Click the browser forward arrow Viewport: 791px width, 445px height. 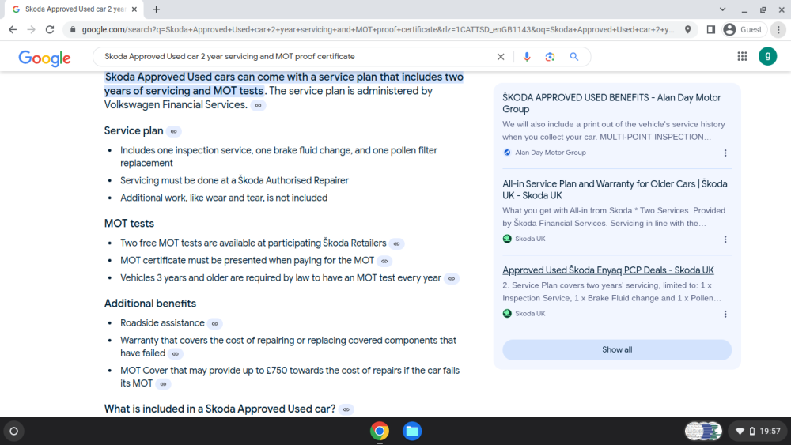pos(32,30)
